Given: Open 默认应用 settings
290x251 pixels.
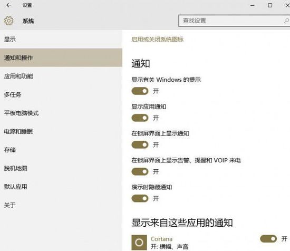Looking at the screenshot, I should [61, 187].
